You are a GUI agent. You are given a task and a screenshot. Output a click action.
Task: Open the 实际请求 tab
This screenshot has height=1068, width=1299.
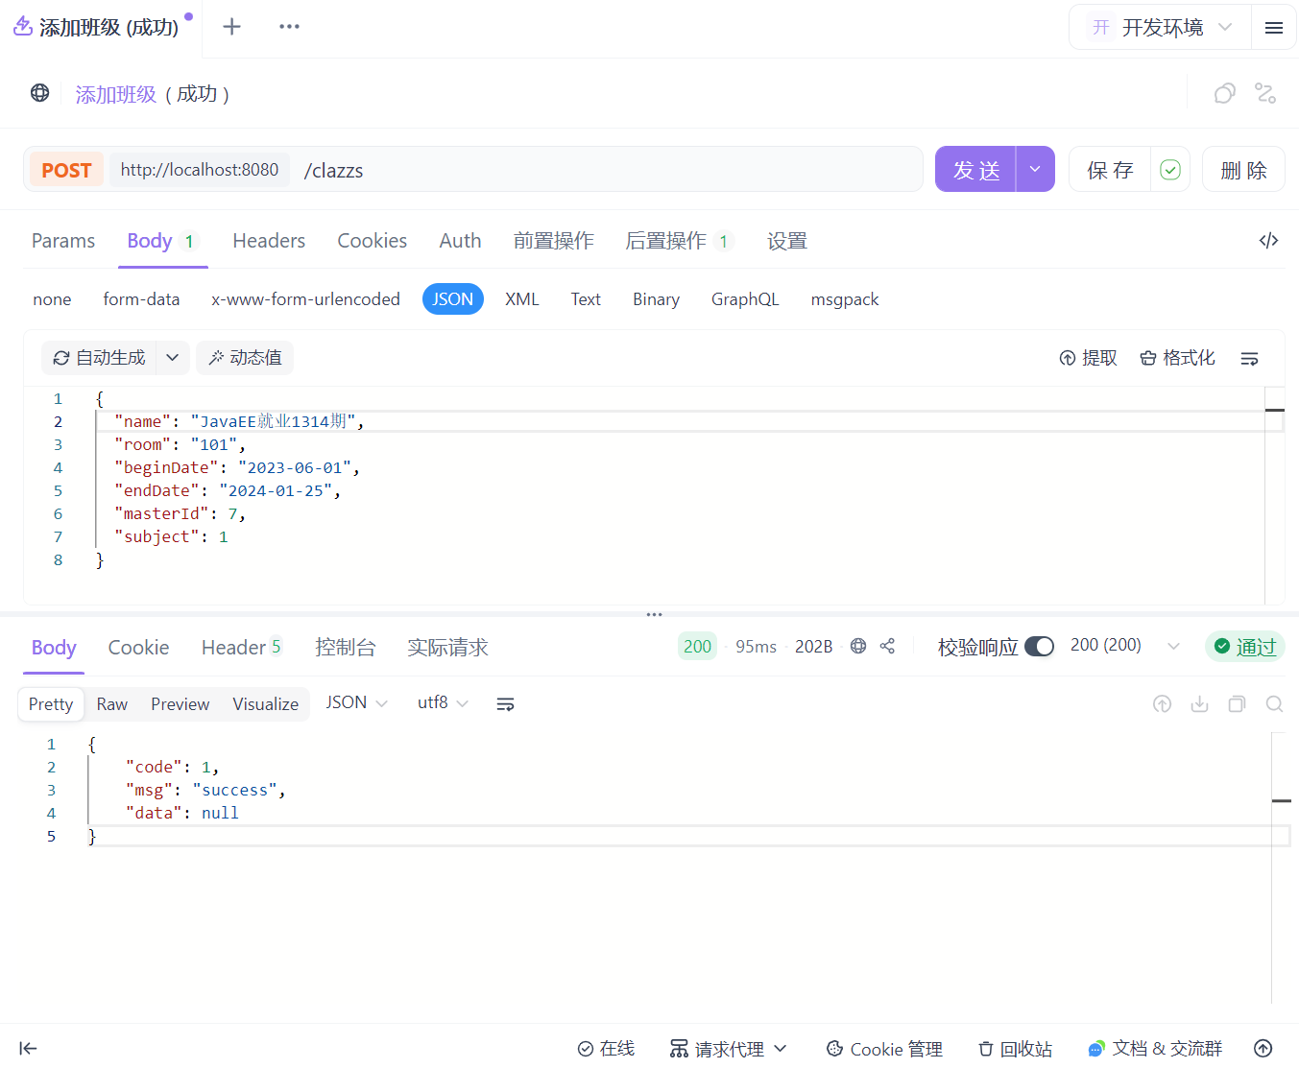[447, 648]
